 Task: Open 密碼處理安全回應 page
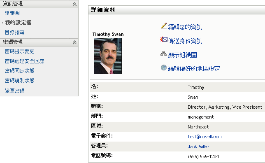tap(24, 61)
